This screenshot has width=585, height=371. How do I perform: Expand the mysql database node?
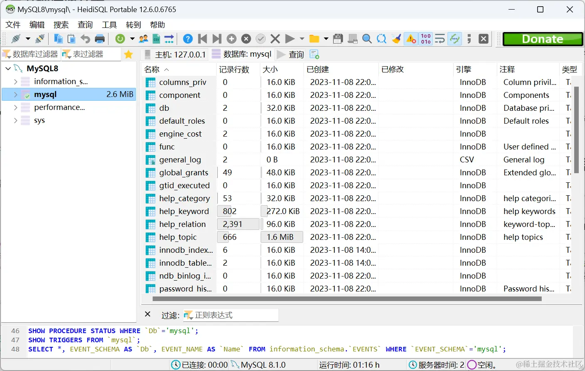pos(16,95)
